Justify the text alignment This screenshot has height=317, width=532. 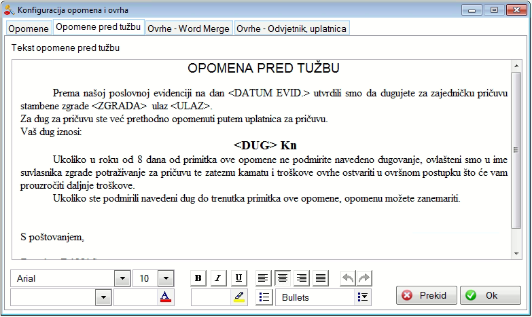320,278
